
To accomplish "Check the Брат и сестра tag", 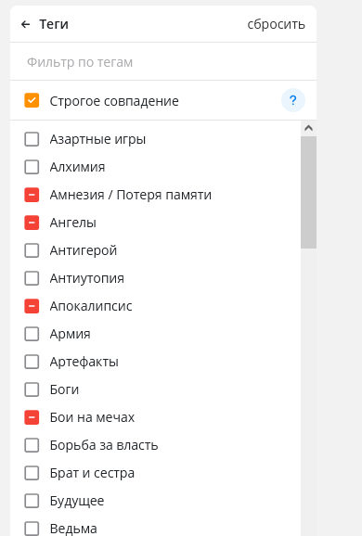I will [32, 473].
